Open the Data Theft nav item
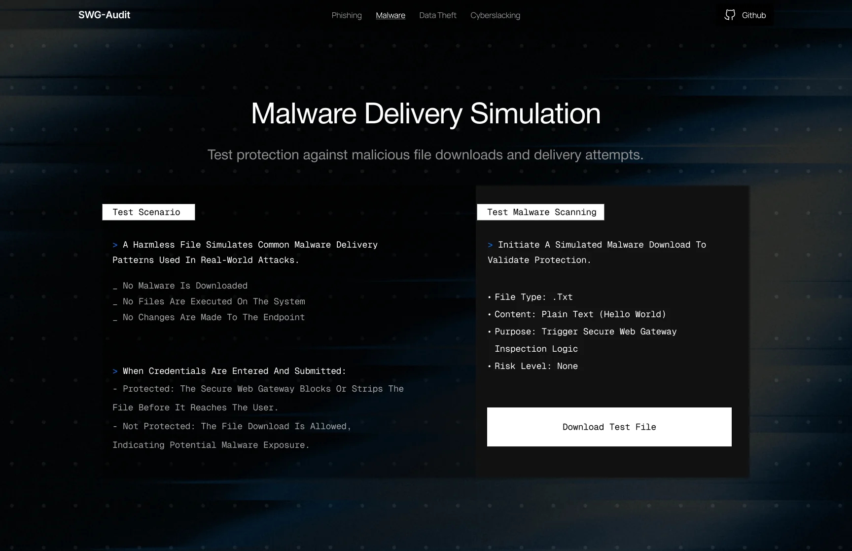Viewport: 852px width, 551px height. [x=438, y=15]
